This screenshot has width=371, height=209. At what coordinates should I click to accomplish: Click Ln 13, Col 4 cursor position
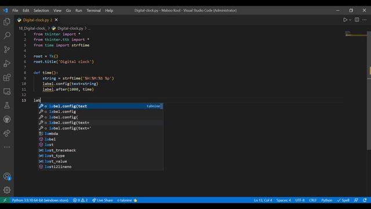click(x=263, y=200)
